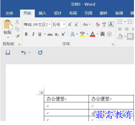
Task: Click the borders grid icon
Action: [x=130, y=36]
